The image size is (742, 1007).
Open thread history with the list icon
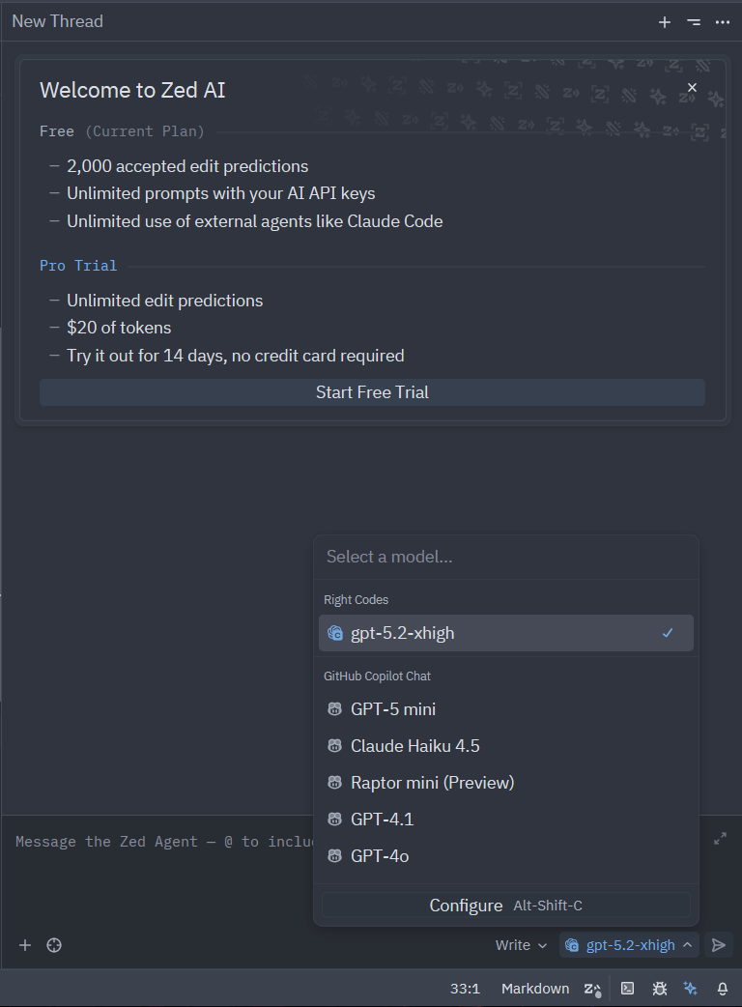pyautogui.click(x=694, y=21)
